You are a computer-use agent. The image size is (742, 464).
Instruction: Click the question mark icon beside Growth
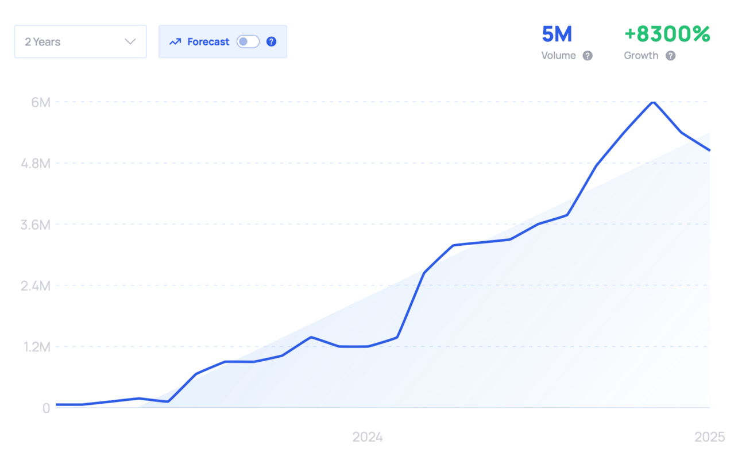[671, 56]
